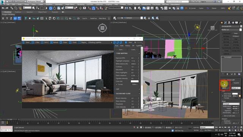Click Ctrl+C copy in Corona frame buffer

45,42
